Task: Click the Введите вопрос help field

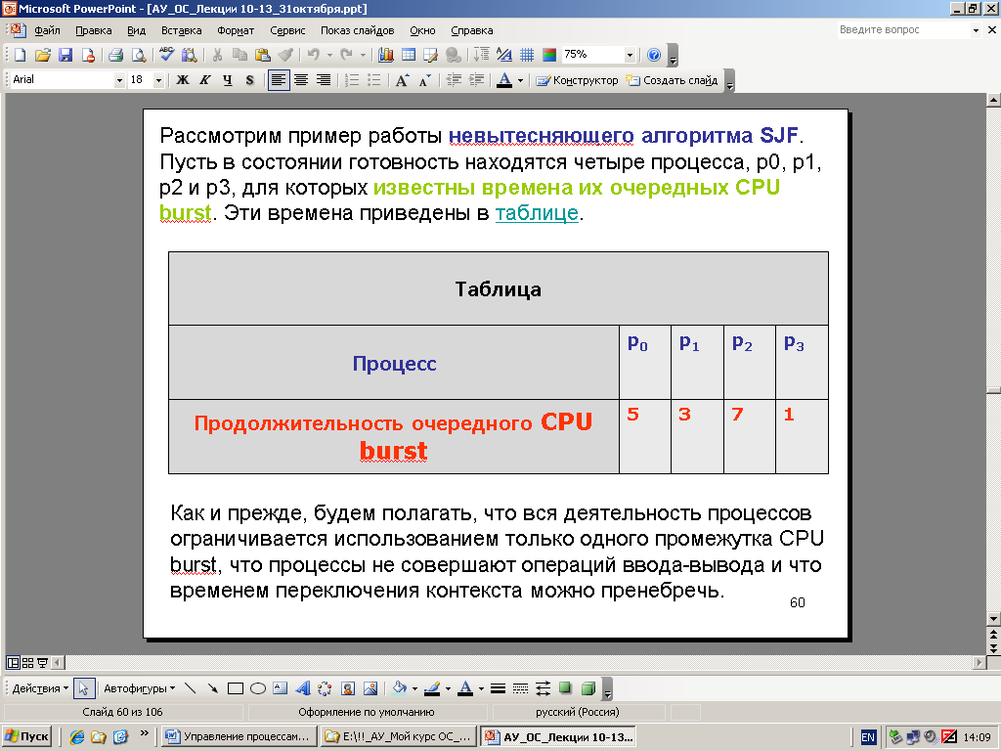Action: 904,30
